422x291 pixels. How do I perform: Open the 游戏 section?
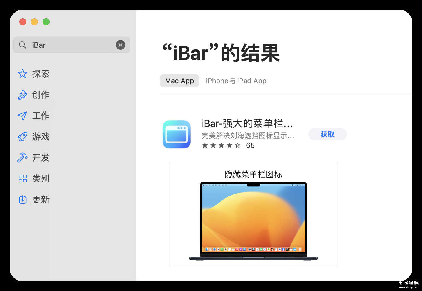click(41, 136)
